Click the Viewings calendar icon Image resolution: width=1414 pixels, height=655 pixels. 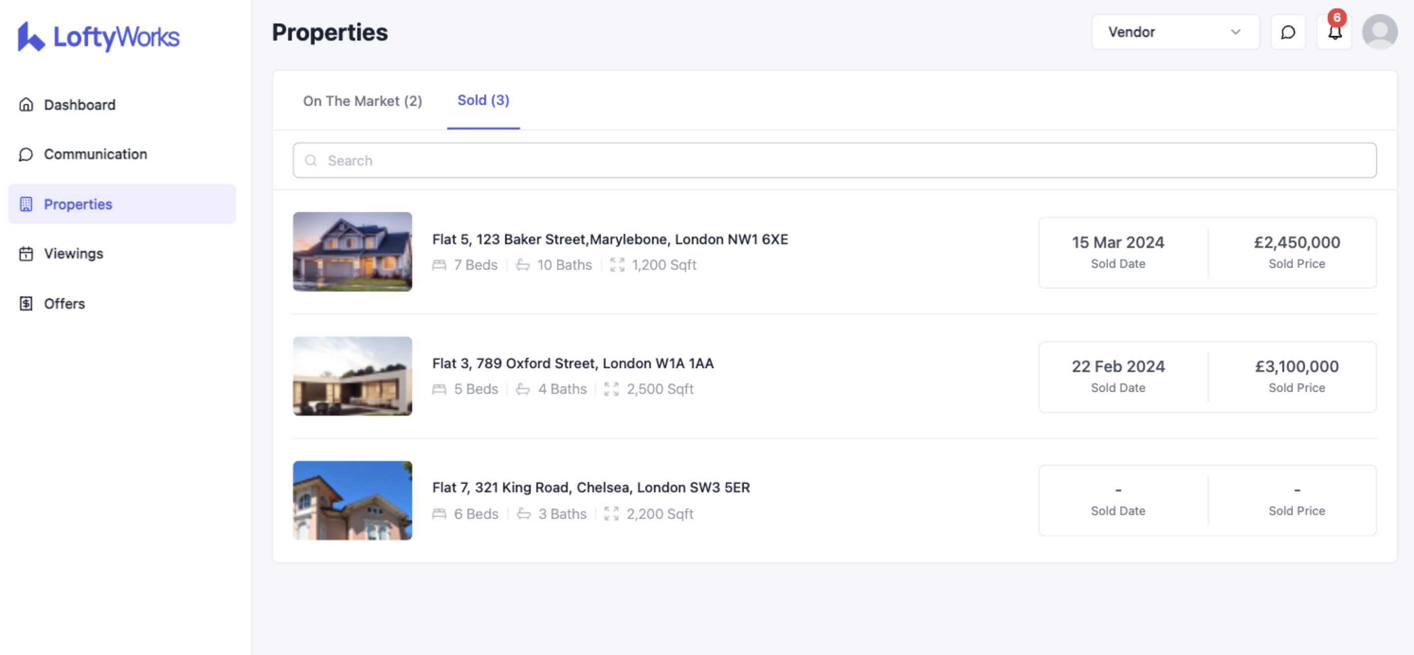26,254
